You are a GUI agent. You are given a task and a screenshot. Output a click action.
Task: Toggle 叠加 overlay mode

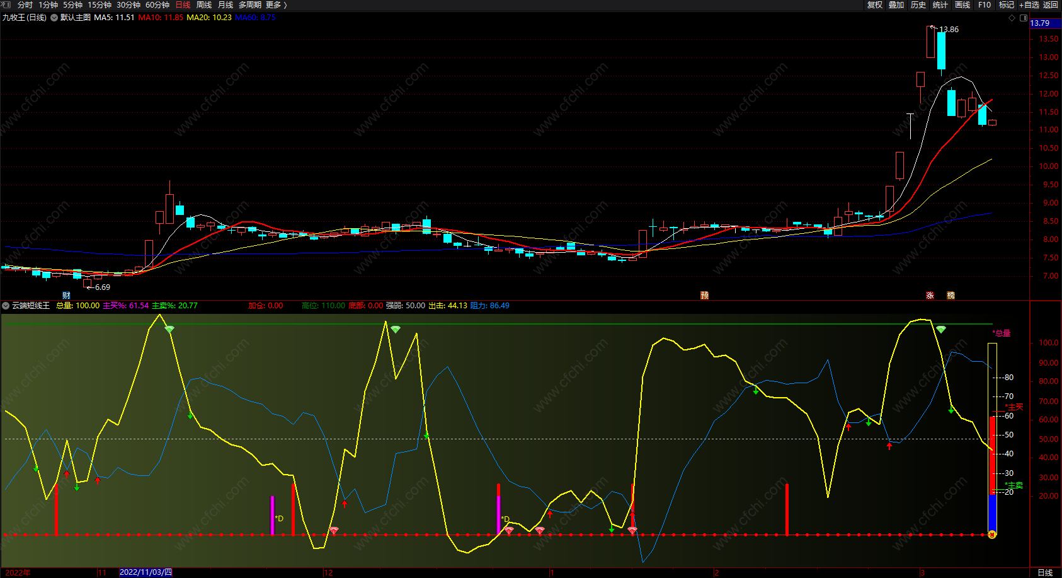coord(896,5)
